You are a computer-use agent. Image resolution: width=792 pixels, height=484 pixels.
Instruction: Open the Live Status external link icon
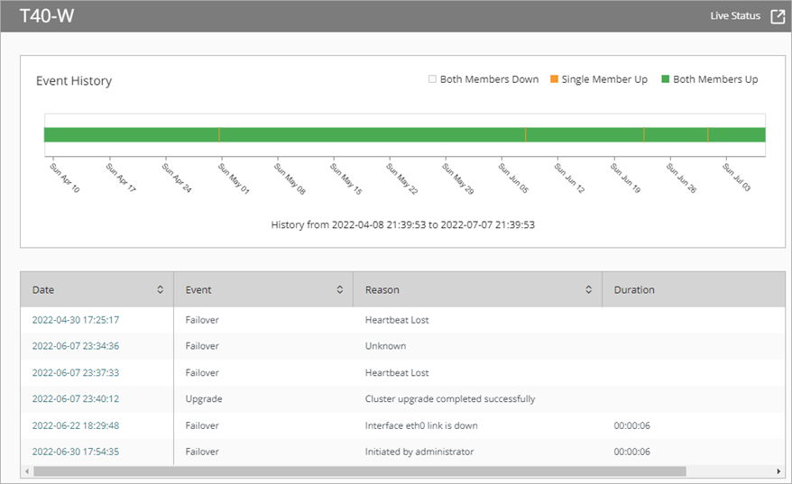777,16
